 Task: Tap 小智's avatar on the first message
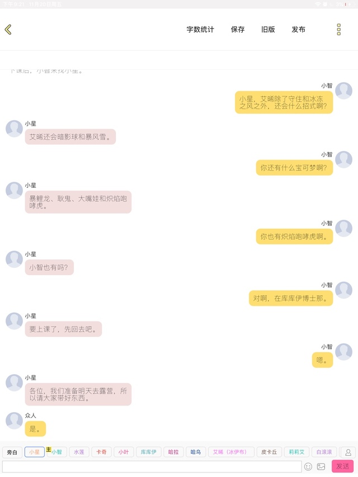(x=343, y=91)
